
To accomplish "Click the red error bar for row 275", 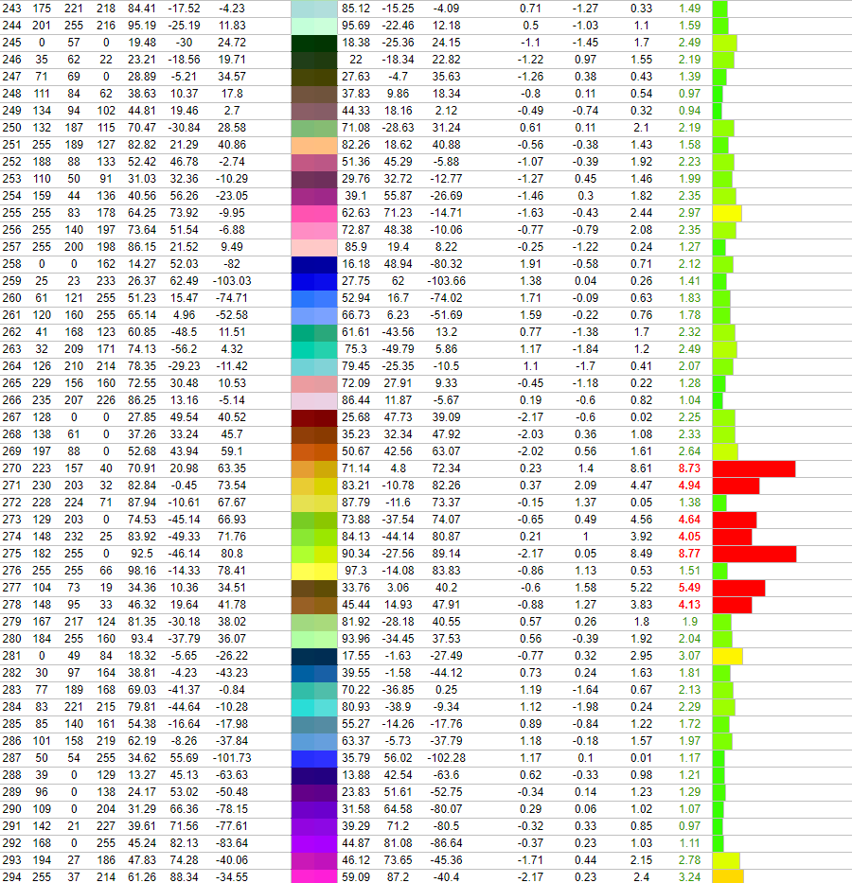I will point(754,554).
